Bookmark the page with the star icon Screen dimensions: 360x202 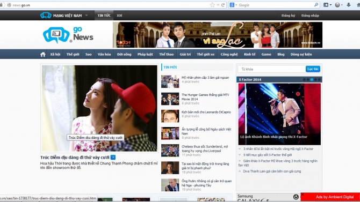click(212, 5)
